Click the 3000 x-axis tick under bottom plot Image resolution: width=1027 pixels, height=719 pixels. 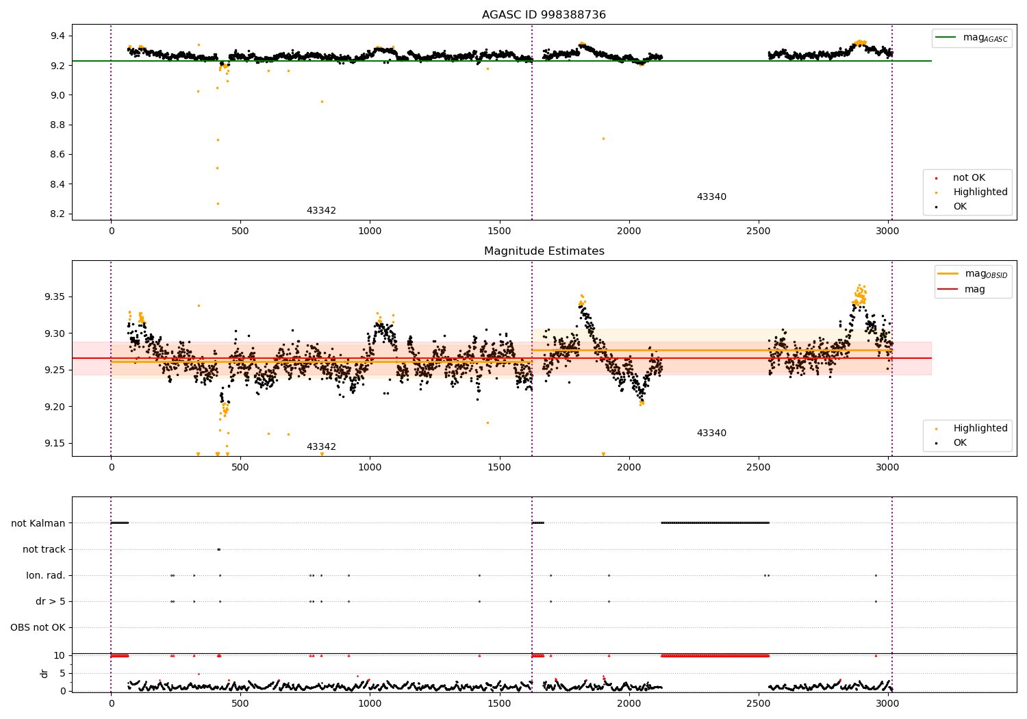pos(888,703)
